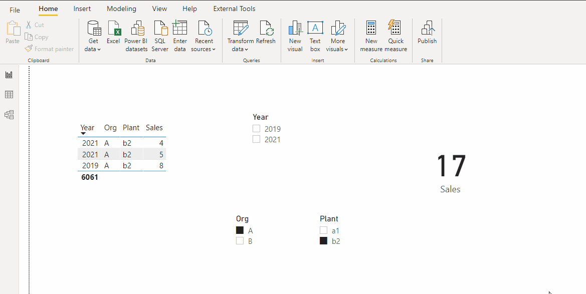Check the 2021 Year slicer box
This screenshot has width=586, height=294.
pyautogui.click(x=256, y=139)
